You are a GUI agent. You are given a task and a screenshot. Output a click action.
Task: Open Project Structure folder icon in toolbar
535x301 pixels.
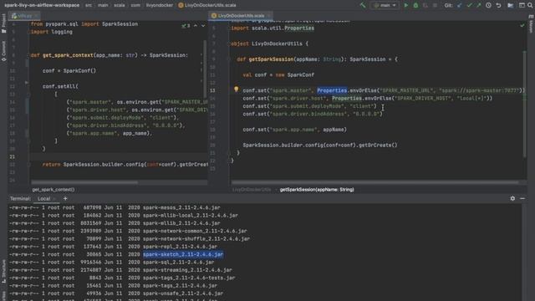511,5
